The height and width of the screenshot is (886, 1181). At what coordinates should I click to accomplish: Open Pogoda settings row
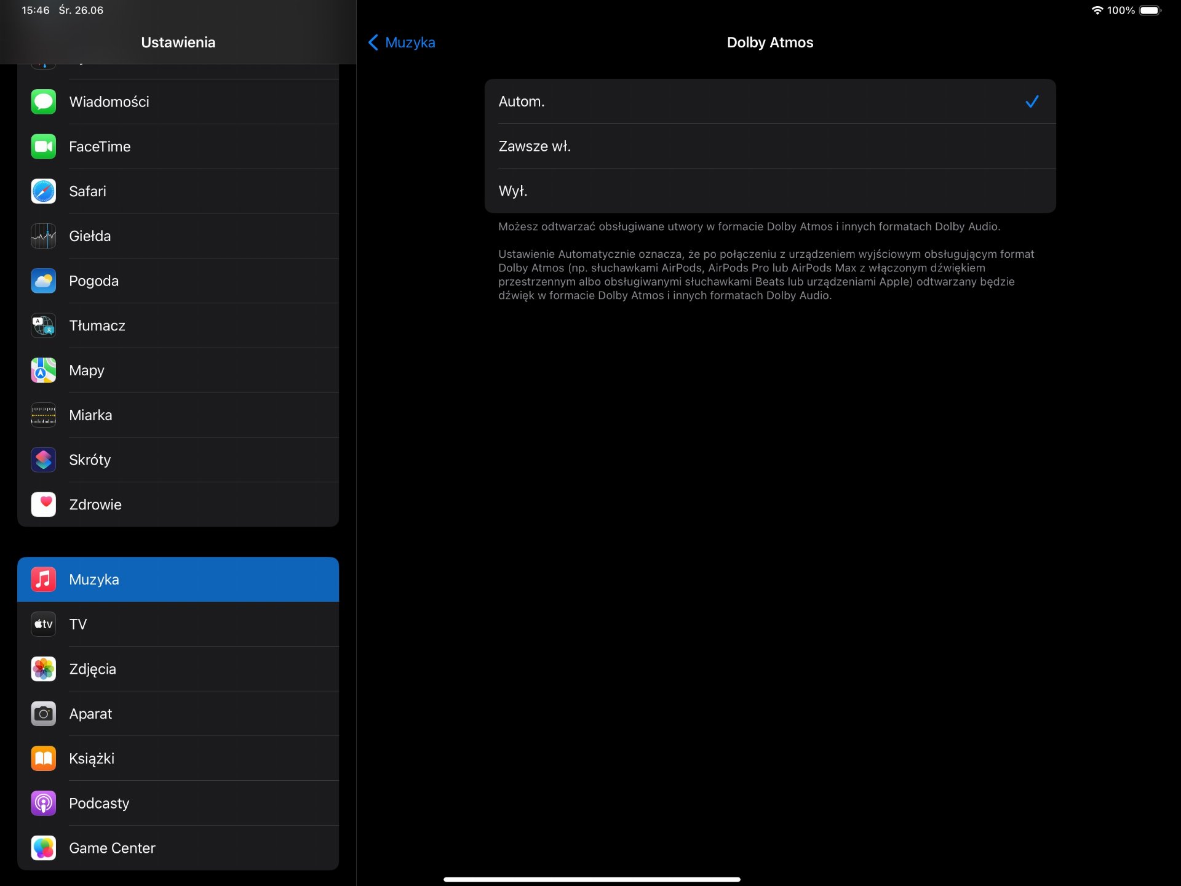point(178,281)
